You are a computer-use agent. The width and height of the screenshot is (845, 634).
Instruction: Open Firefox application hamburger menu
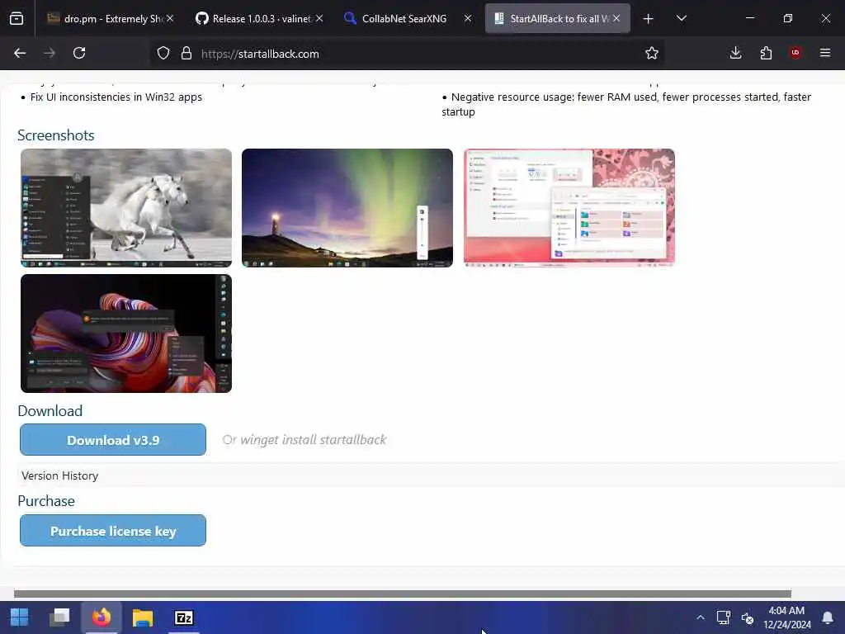point(825,53)
